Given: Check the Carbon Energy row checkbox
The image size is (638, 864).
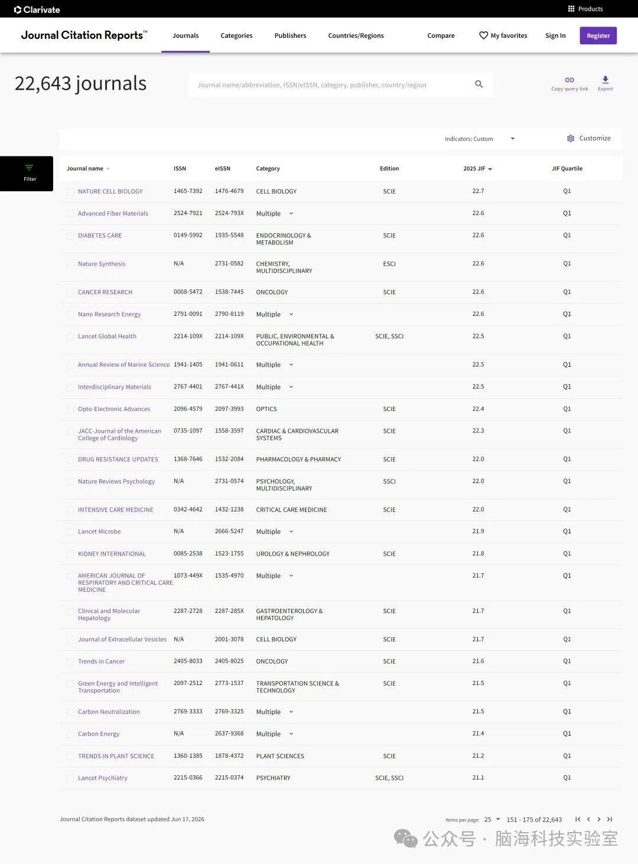Looking at the screenshot, I should tap(70, 734).
